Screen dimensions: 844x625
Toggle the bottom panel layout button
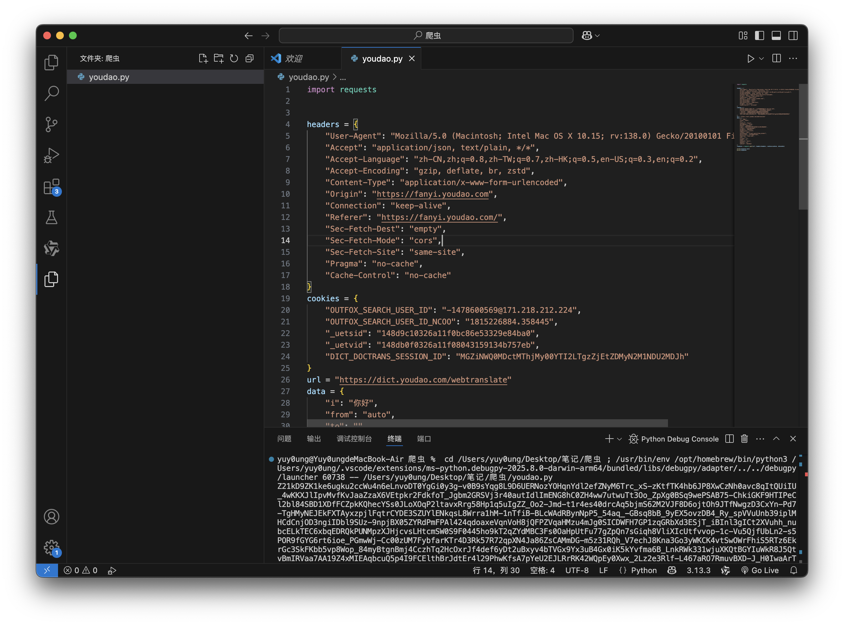click(x=776, y=35)
